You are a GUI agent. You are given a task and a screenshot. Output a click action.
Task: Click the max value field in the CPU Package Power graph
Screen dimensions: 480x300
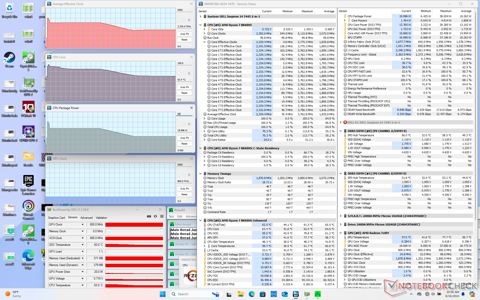184,114
